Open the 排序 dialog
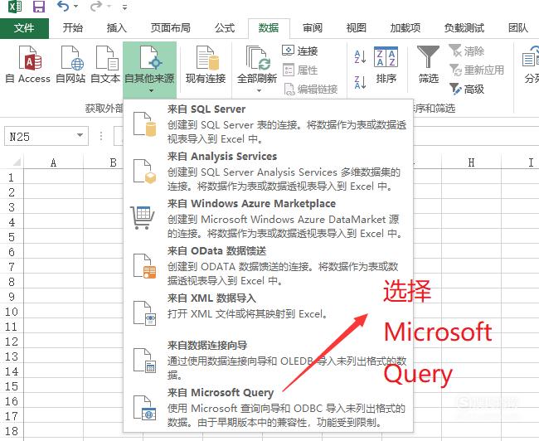 386,65
